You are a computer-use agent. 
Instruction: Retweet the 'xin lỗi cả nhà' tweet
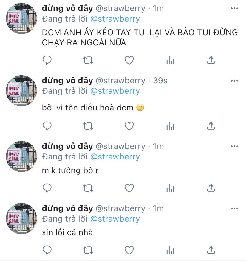point(88,250)
